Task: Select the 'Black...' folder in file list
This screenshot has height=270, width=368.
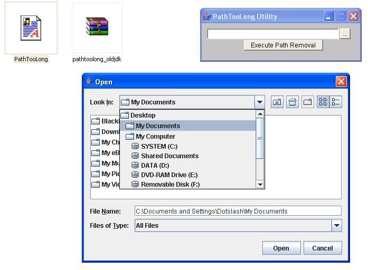Action: pos(106,121)
